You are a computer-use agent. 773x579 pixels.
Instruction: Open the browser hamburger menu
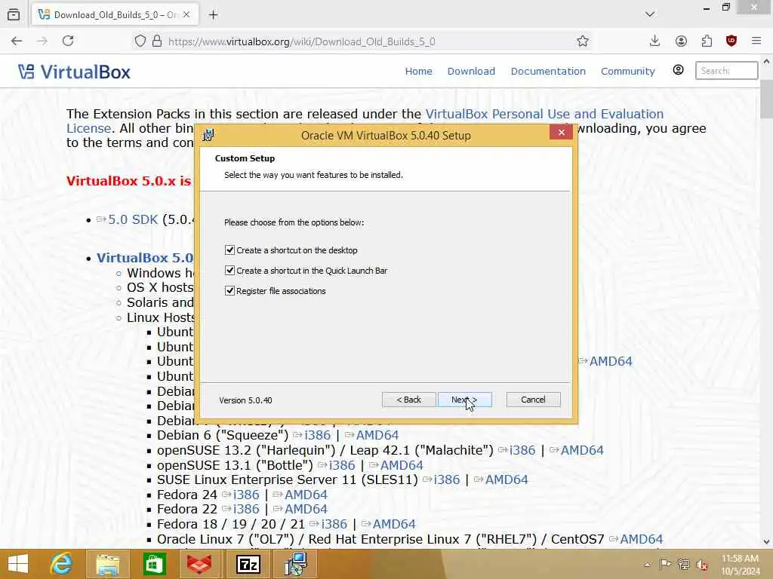point(756,41)
